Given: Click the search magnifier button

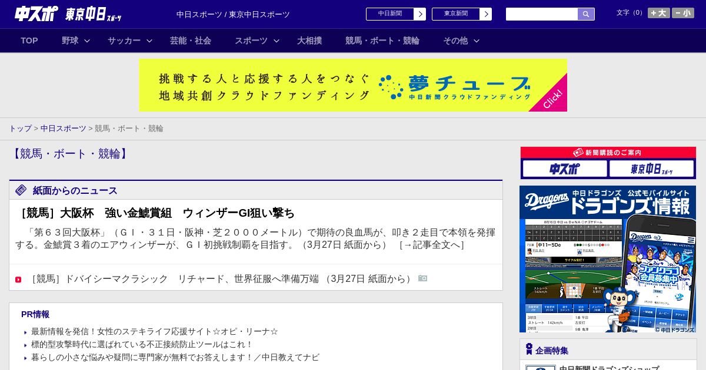Looking at the screenshot, I should 586,14.
